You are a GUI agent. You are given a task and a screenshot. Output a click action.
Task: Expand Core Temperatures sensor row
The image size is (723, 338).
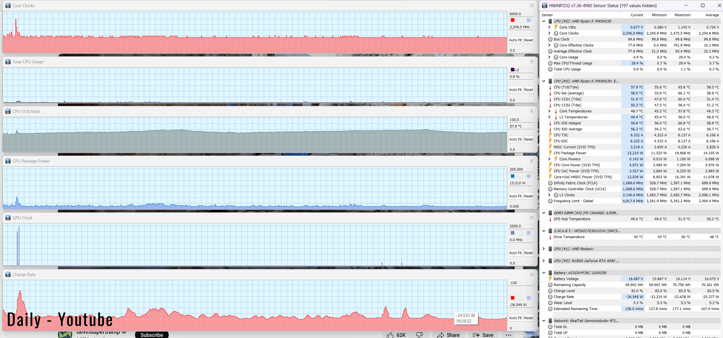tap(549, 111)
